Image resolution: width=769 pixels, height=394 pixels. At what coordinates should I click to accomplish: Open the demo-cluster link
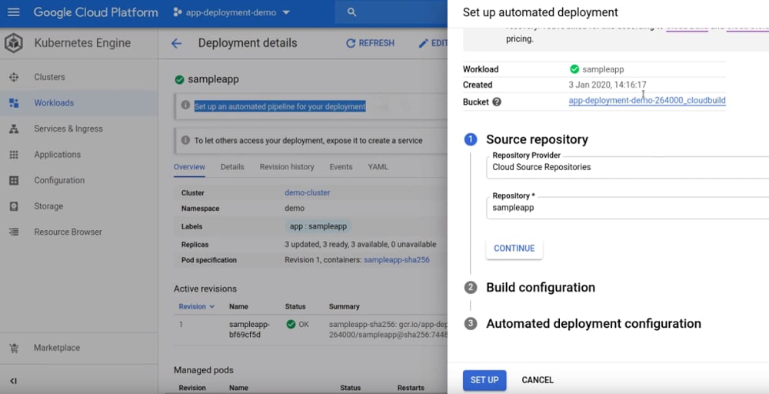tap(308, 193)
